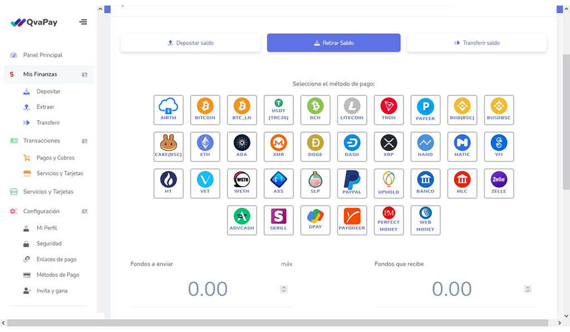Select the red MLC bank tile

tap(462, 183)
